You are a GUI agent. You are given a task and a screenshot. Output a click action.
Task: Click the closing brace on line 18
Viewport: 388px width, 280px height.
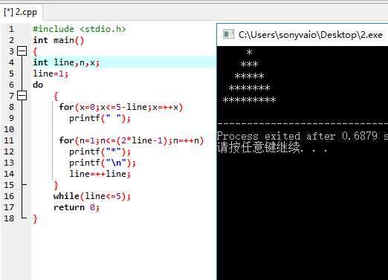(35, 218)
